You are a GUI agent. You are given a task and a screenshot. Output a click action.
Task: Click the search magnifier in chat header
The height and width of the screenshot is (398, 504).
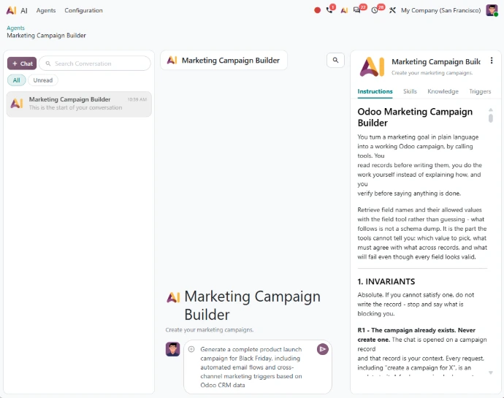click(335, 60)
